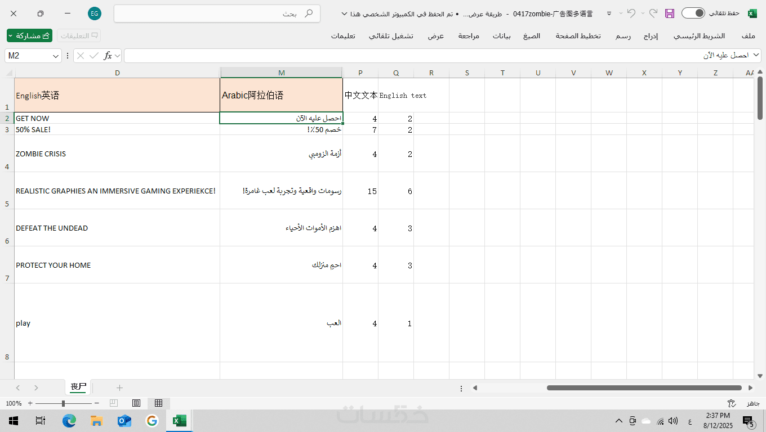The height and width of the screenshot is (432, 766).
Task: Open the redo history dropdown arrow
Action: click(643, 13)
